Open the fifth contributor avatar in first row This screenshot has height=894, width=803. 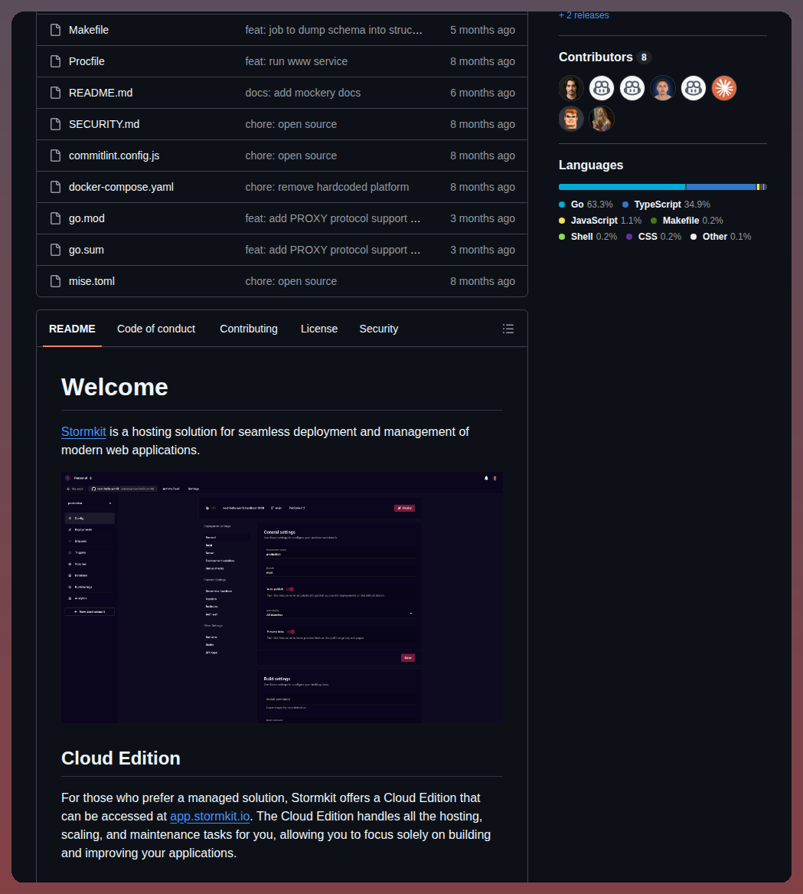pyautogui.click(x=693, y=88)
